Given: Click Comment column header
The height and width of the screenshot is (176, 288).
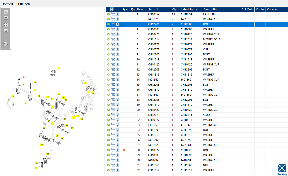Looking at the screenshot, I should pyautogui.click(x=277, y=9).
